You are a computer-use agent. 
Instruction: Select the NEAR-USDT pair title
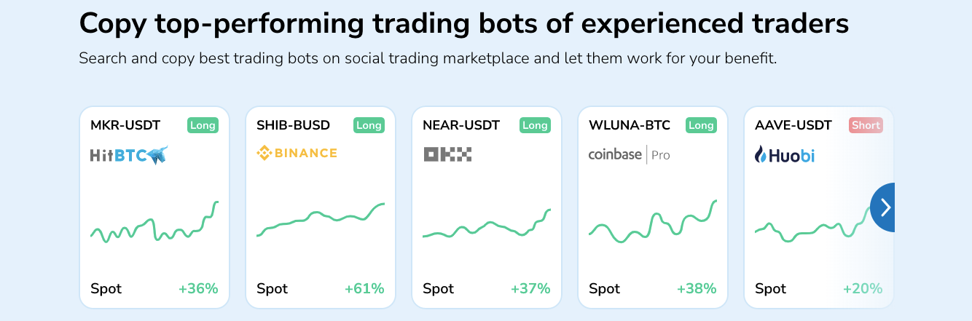(x=461, y=125)
